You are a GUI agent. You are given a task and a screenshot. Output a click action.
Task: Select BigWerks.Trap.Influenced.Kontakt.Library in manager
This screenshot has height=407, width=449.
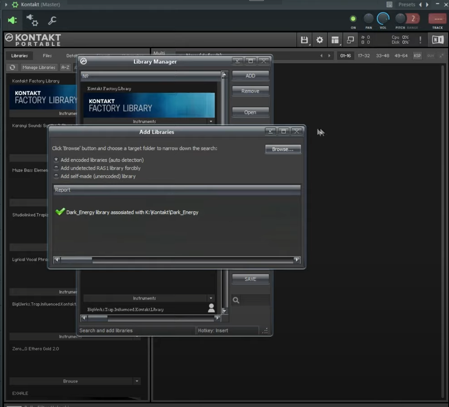pos(125,310)
